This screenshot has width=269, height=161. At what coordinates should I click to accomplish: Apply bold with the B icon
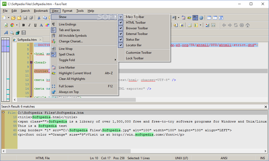[23, 25]
